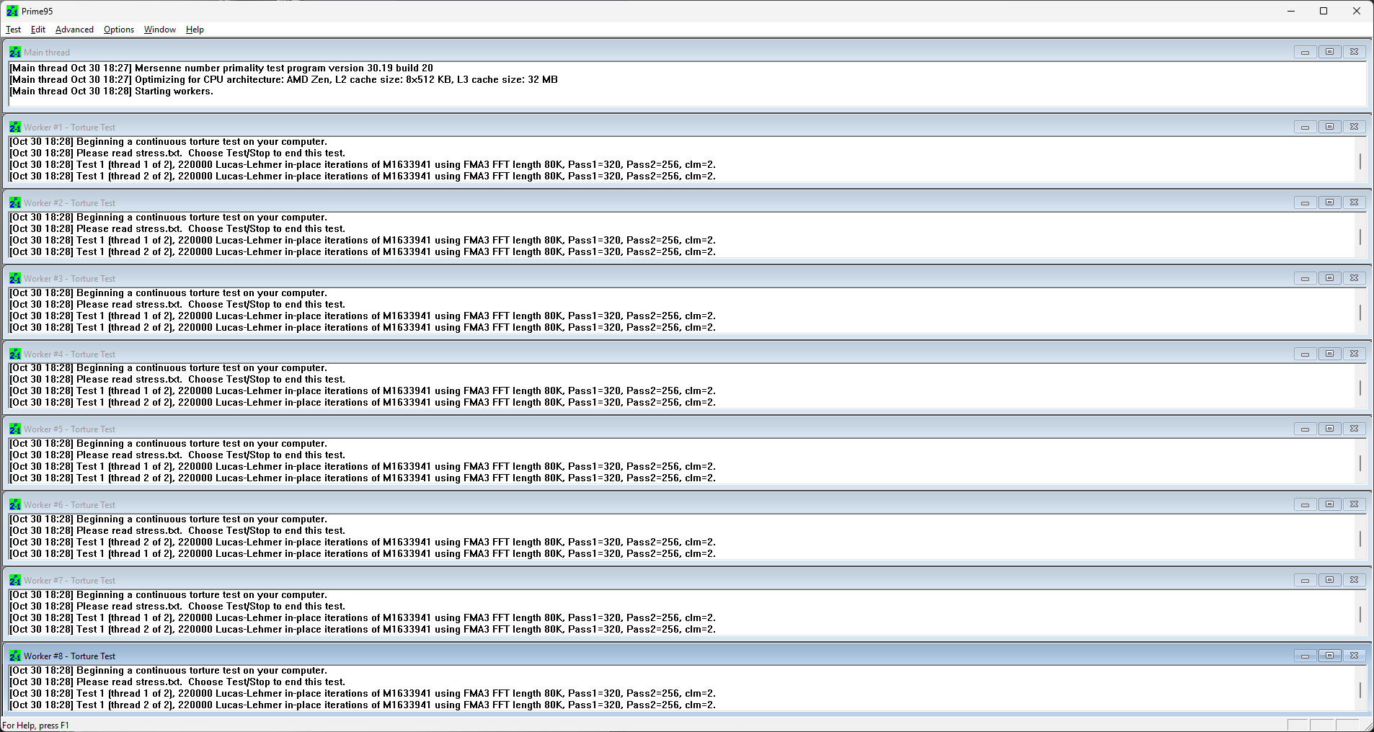This screenshot has width=1374, height=732.
Task: Maximize the Worker #5 child window
Action: point(1329,429)
